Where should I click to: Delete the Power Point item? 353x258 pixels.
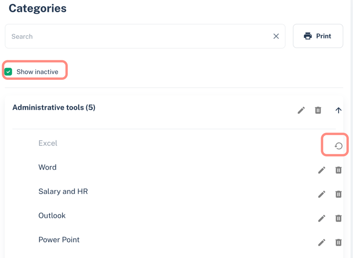tap(338, 243)
